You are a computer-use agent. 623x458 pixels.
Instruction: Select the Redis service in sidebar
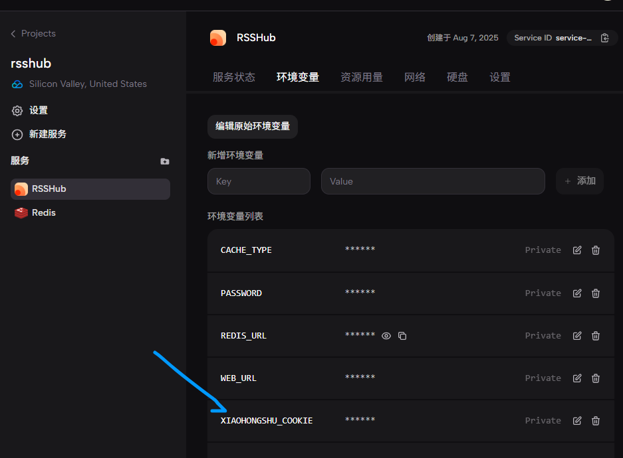coord(43,213)
